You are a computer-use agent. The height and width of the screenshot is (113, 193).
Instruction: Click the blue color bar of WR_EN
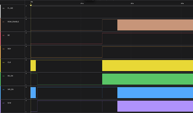0,93
